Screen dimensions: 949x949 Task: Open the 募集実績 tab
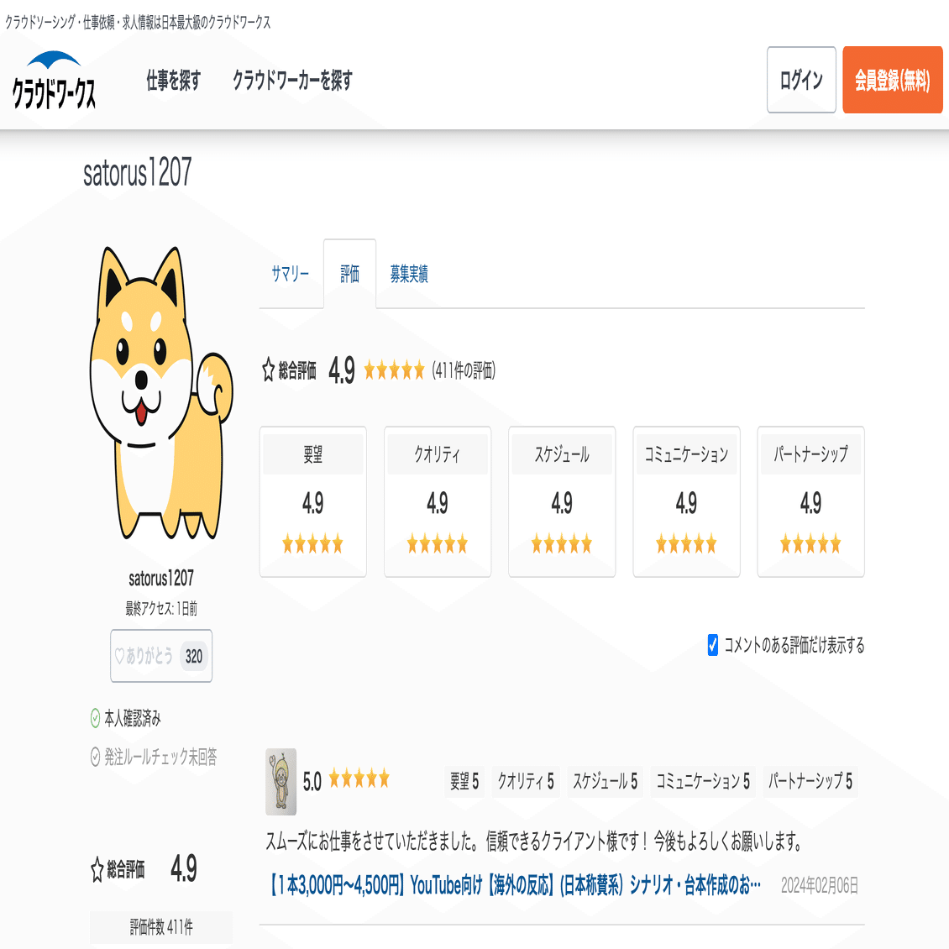[x=408, y=274]
